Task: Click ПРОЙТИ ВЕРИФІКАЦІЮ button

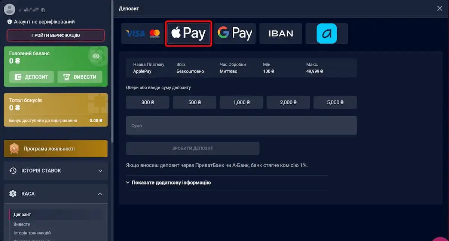Action: [x=55, y=35]
